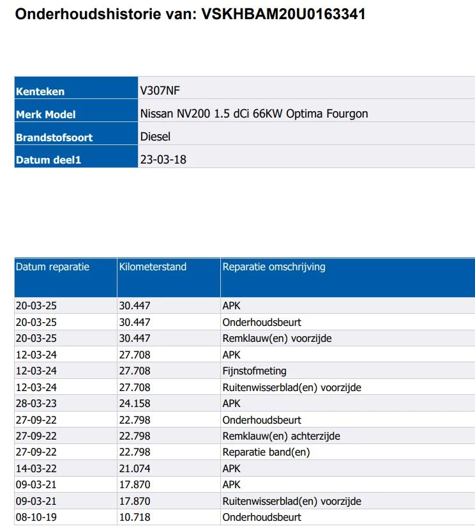Select the 10.718 kilometer reading
This screenshot has height=531, width=475.
(135, 517)
